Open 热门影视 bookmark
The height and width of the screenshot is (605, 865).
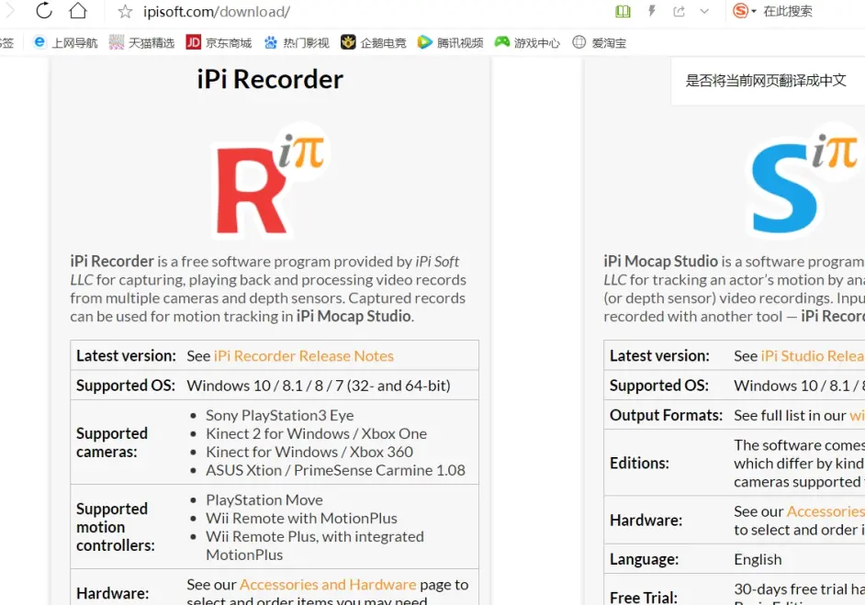297,42
